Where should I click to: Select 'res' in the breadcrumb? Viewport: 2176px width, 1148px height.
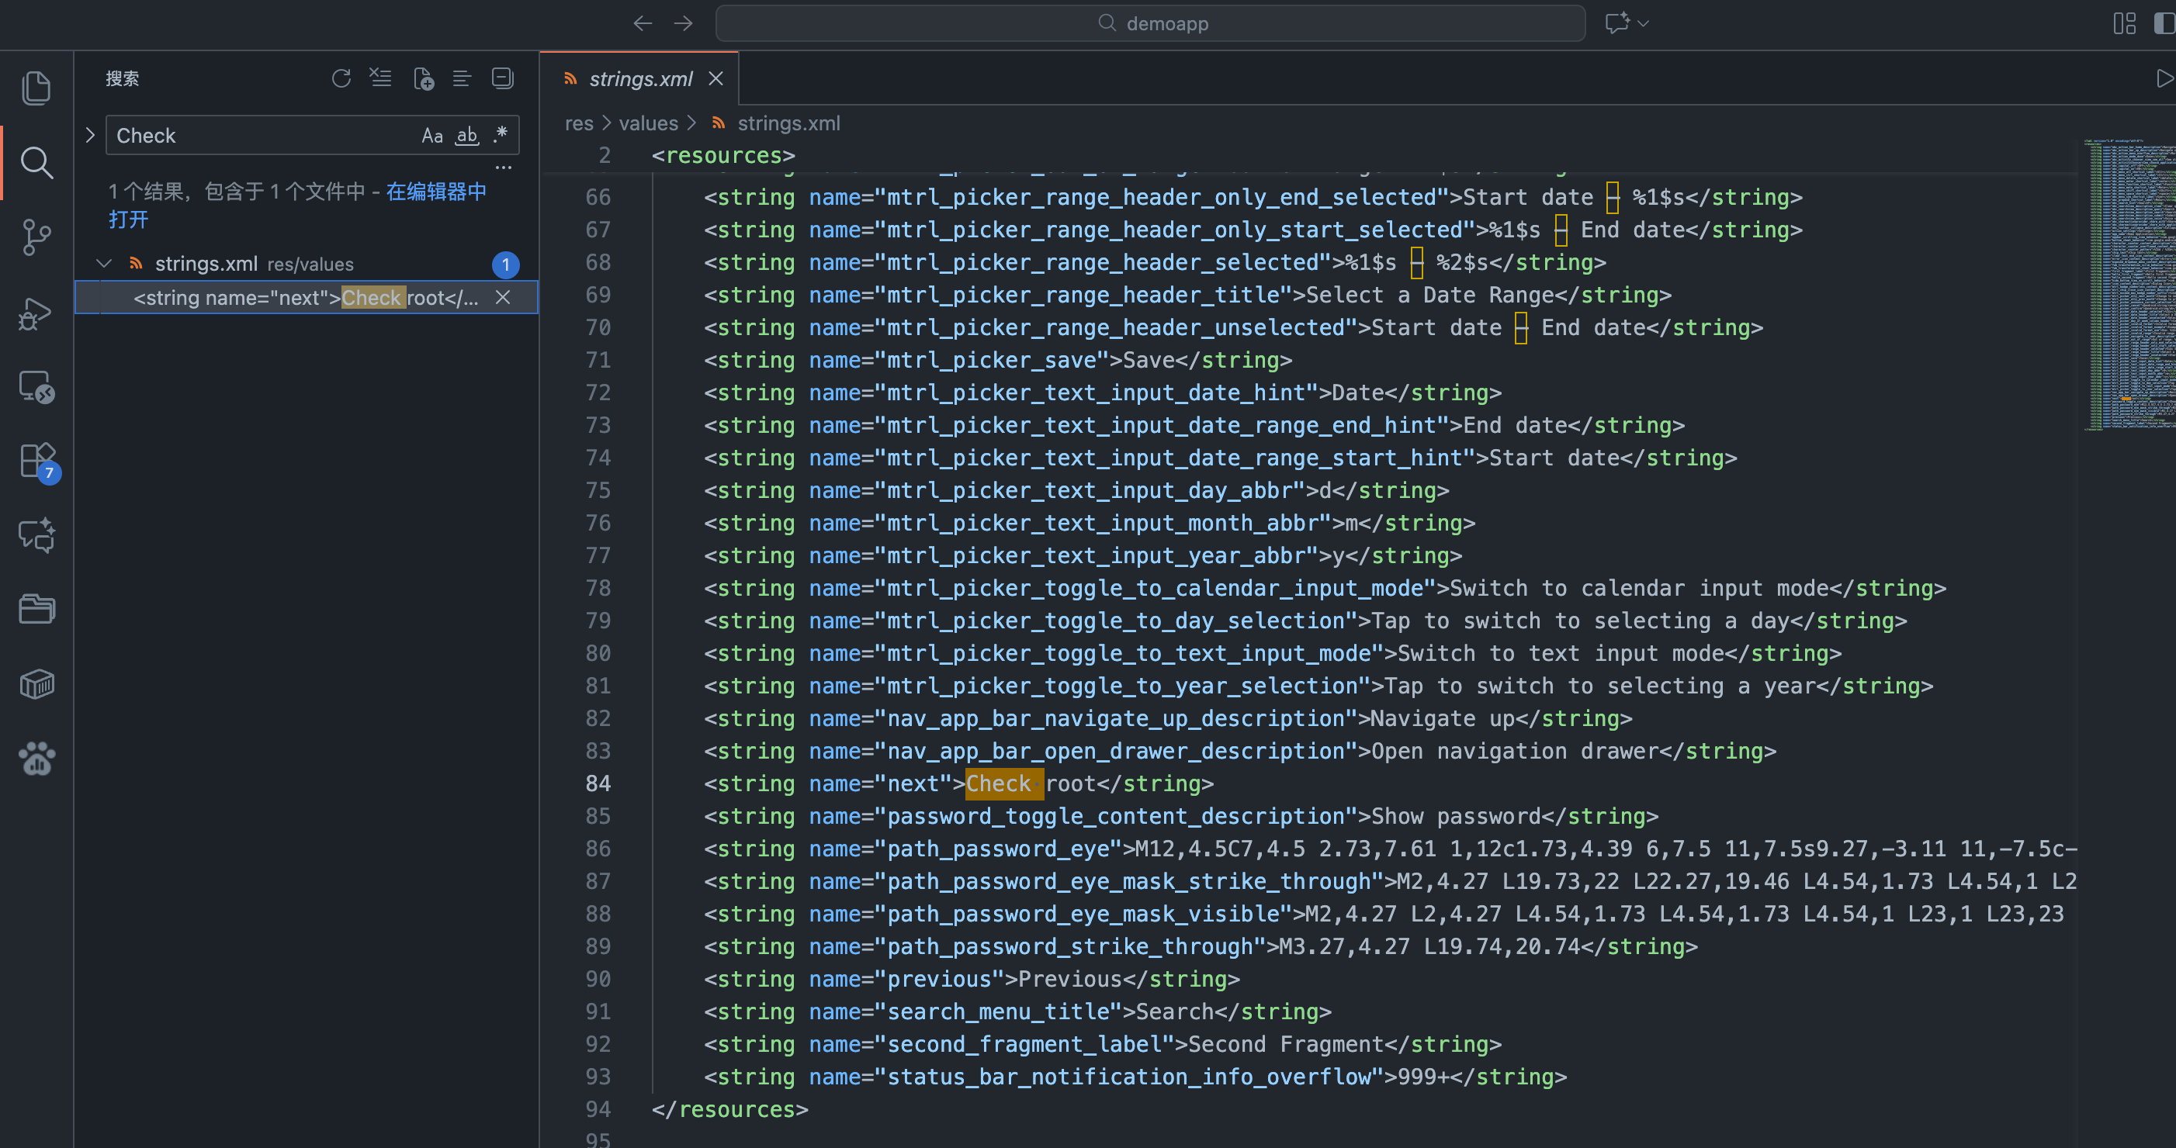[579, 123]
